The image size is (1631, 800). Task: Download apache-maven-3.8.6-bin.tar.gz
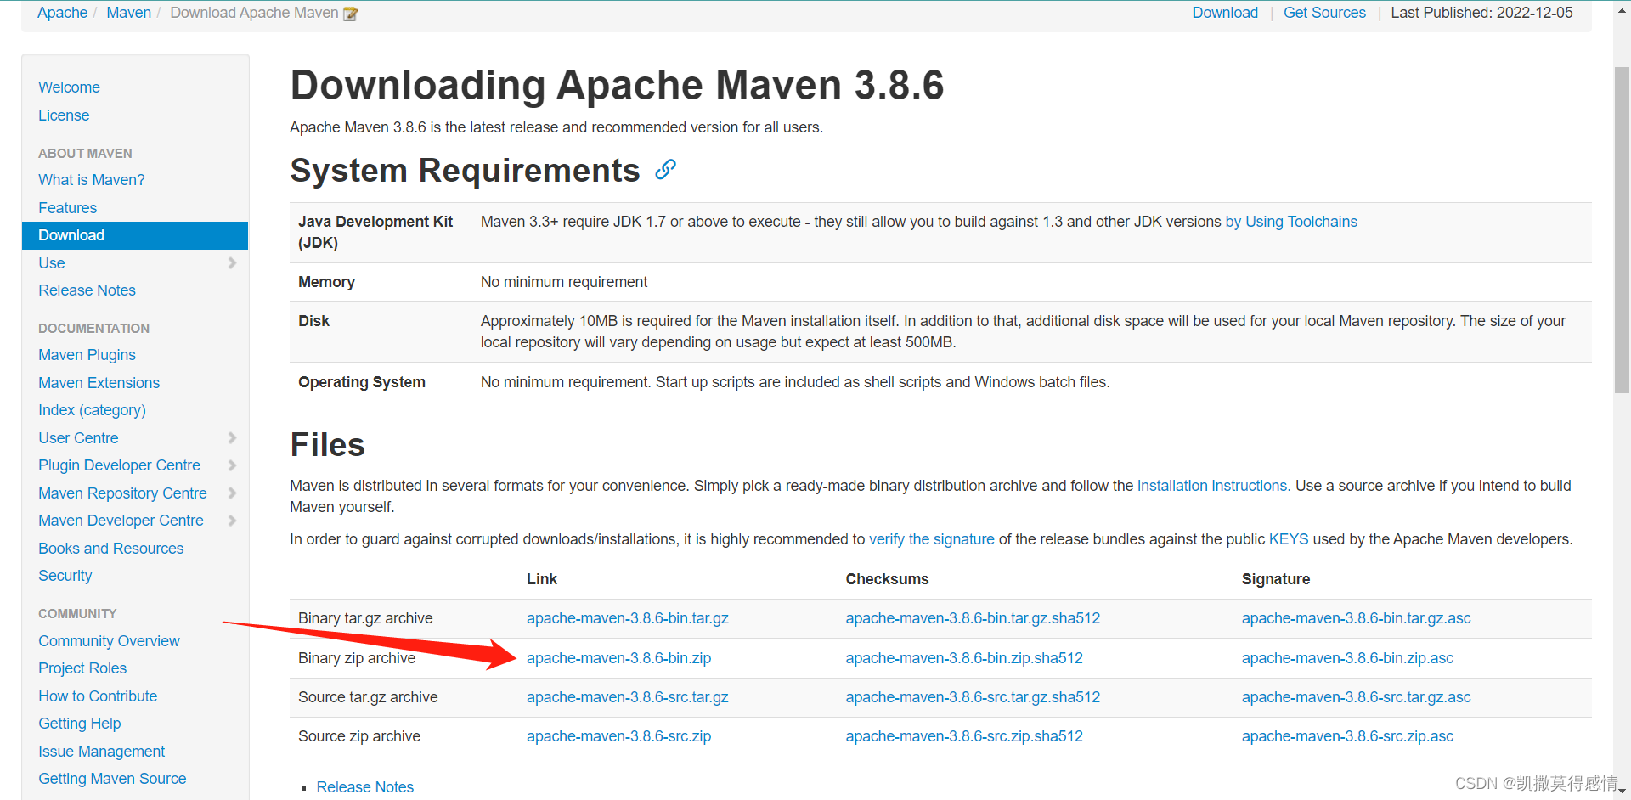pos(628,618)
